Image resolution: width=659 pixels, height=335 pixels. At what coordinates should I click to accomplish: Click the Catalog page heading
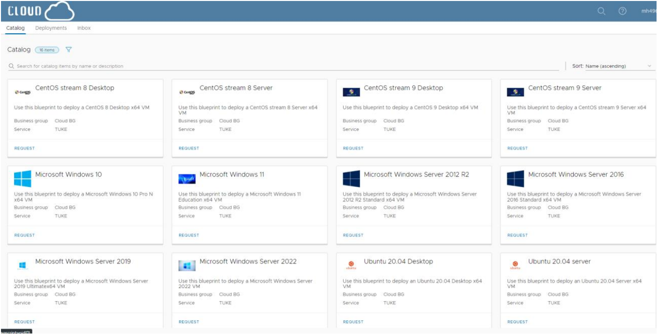[x=19, y=50]
